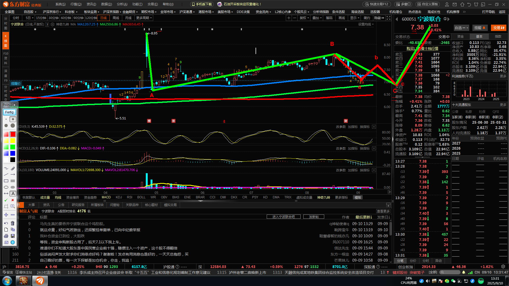509x286 pixels.
Task: Open the 系统(S) menu
Action: pyautogui.click(x=60, y=4)
